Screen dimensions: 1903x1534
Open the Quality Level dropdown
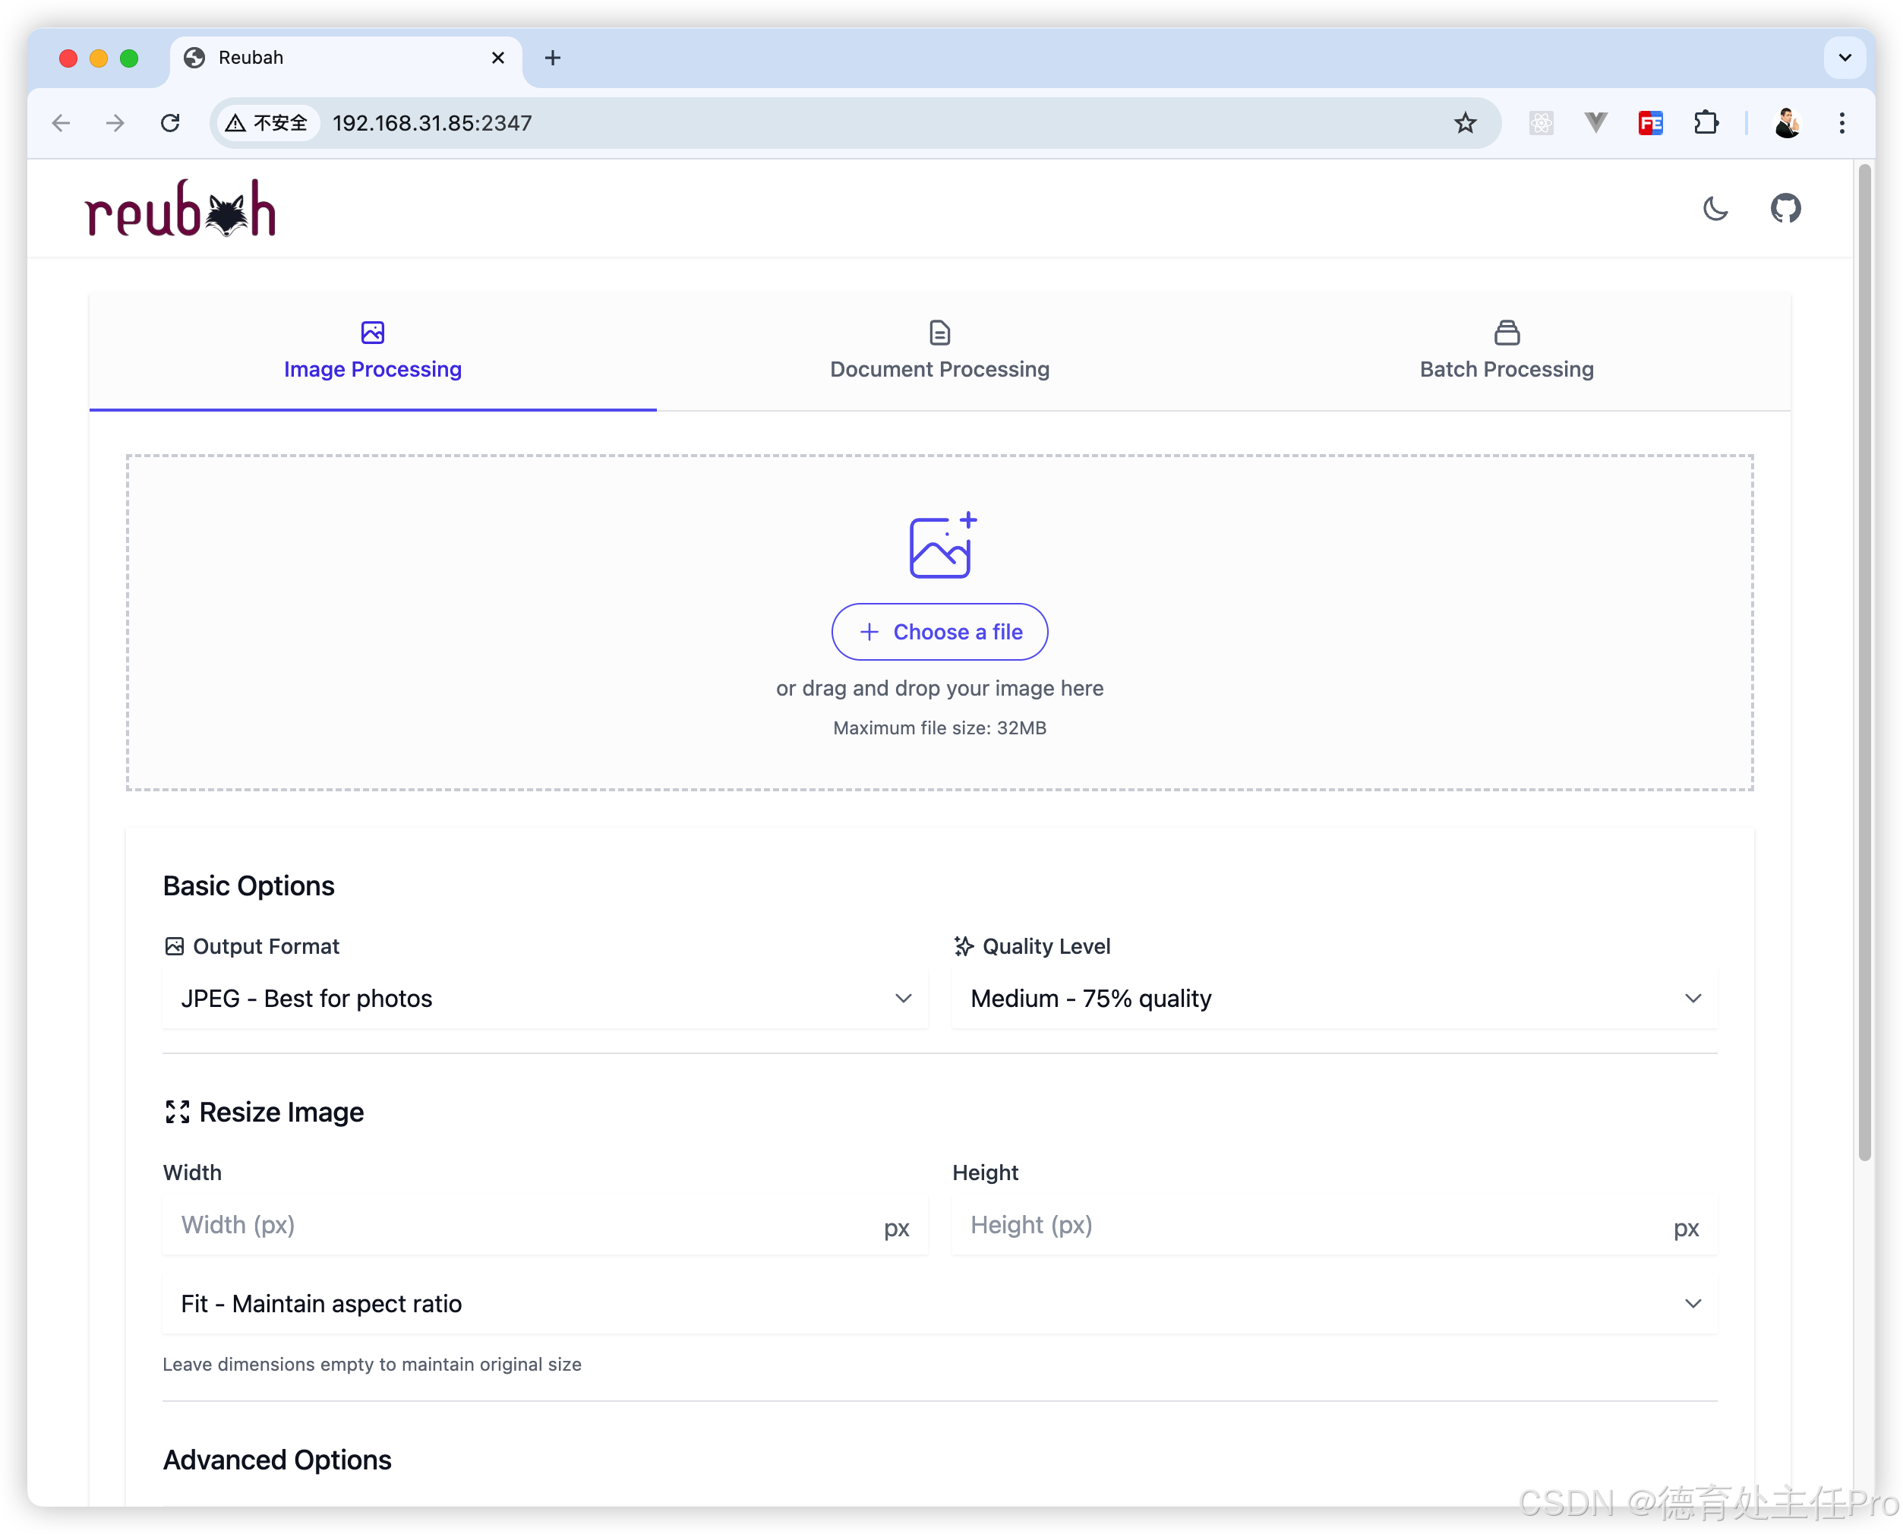click(1334, 999)
